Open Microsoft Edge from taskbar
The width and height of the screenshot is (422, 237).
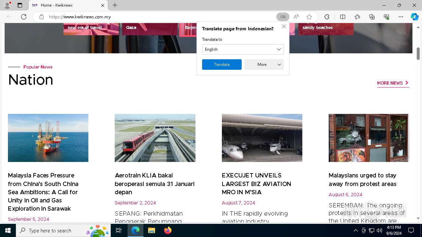click(x=136, y=230)
